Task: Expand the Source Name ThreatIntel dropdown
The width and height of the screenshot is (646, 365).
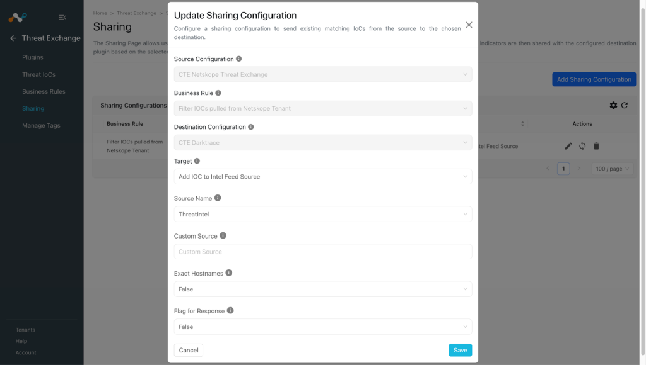Action: (323, 214)
